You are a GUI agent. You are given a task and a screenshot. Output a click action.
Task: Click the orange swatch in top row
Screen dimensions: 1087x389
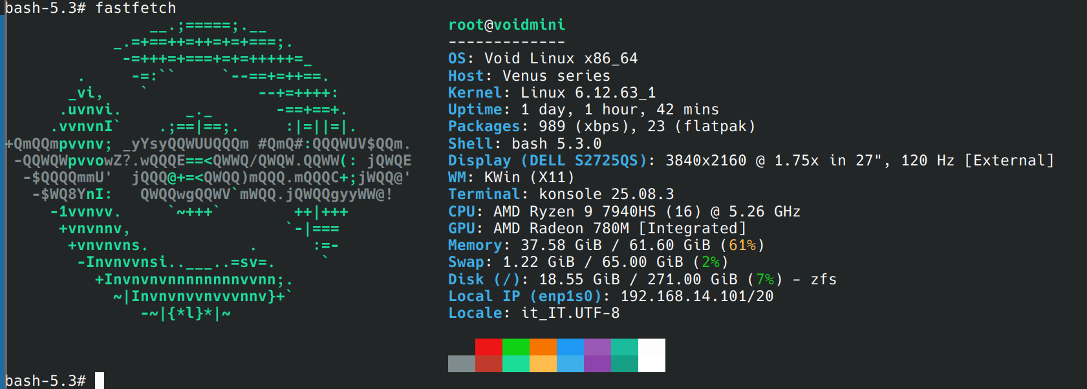[x=543, y=347]
